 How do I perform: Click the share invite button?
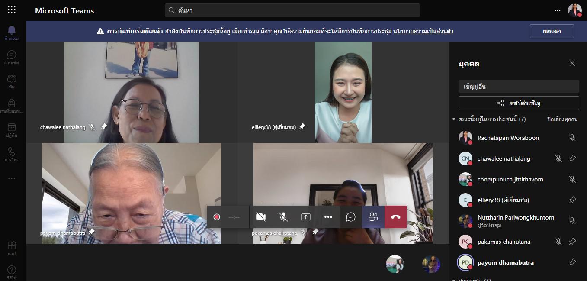[x=519, y=103]
